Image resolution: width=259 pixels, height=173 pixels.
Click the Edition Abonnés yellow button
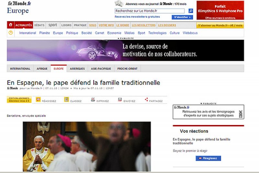(19, 99)
